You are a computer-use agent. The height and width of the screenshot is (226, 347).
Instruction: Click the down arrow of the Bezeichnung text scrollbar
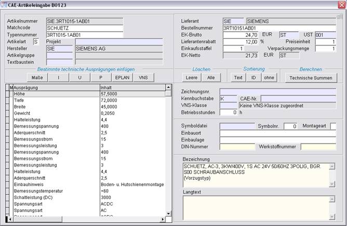tap(333, 183)
